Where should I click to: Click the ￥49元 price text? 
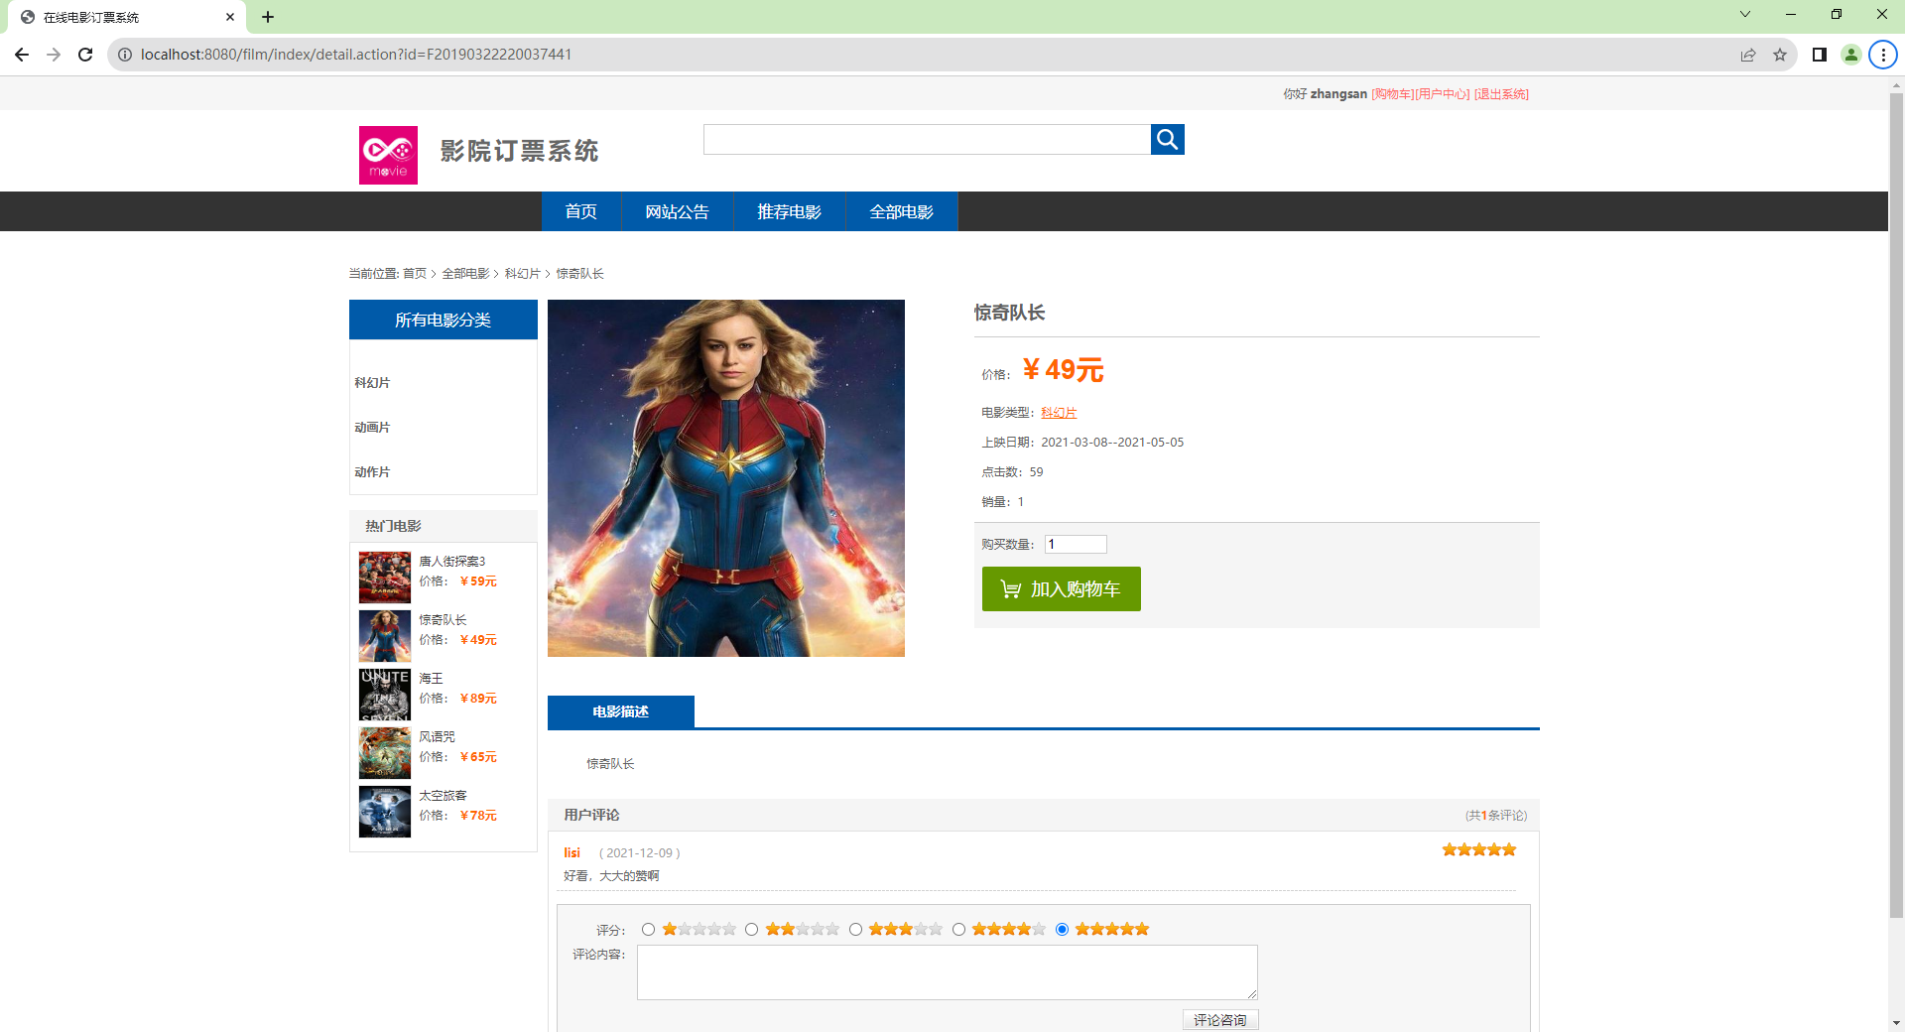pos(1063,370)
